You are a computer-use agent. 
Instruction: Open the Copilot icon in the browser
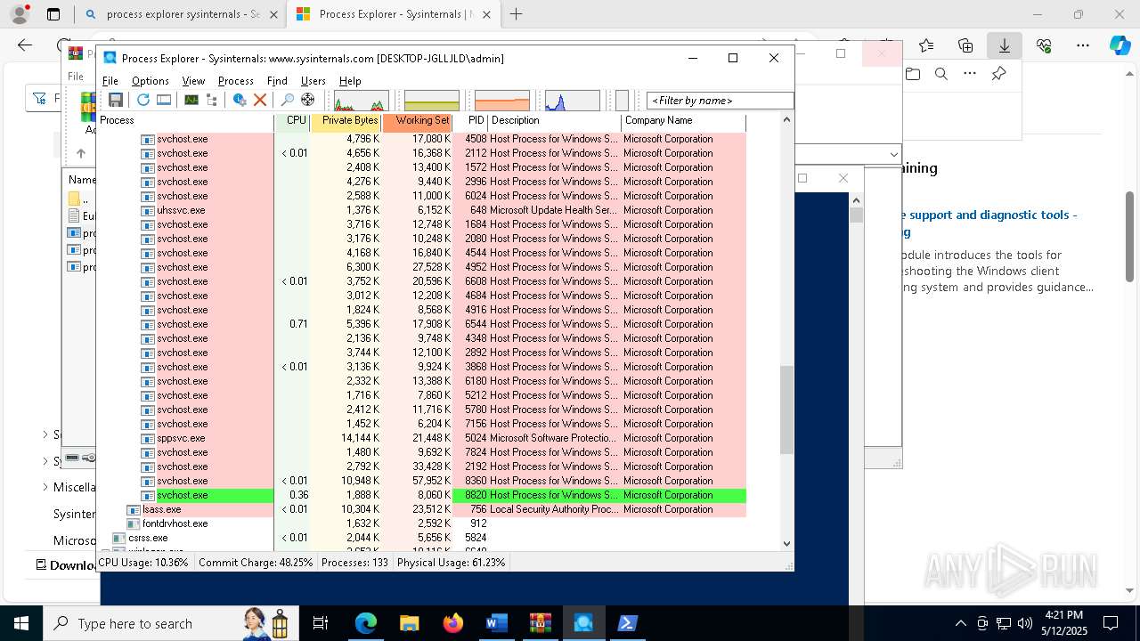click(x=1120, y=45)
